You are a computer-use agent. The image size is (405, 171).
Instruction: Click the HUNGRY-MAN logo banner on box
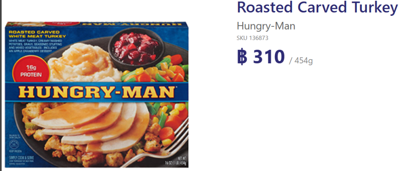(x=97, y=92)
